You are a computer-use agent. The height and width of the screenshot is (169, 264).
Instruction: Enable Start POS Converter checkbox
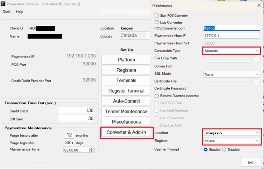157,15
